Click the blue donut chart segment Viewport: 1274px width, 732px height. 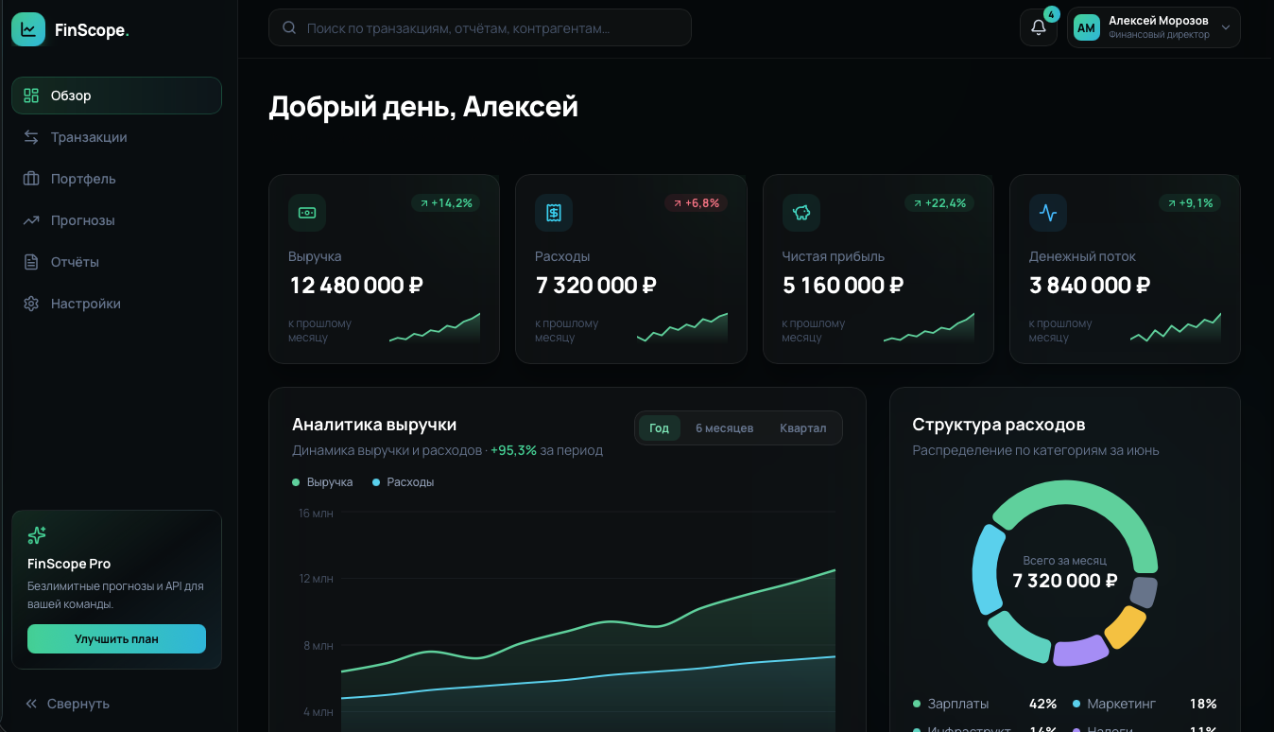pyautogui.click(x=987, y=568)
